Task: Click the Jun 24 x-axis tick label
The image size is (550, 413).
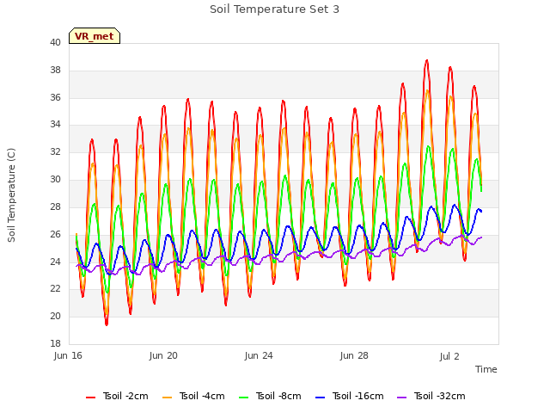Action: (259, 355)
